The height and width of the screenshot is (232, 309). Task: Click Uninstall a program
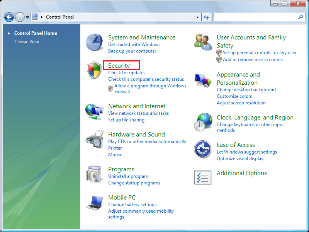(128, 176)
